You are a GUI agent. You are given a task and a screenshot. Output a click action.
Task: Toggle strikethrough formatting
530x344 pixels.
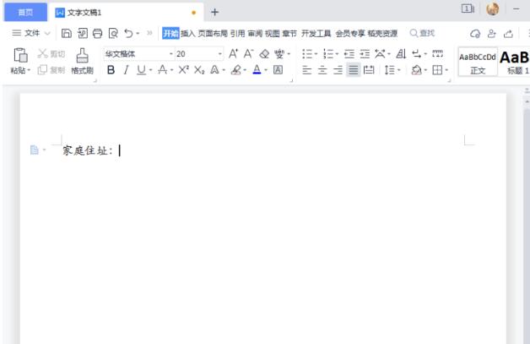(x=163, y=70)
